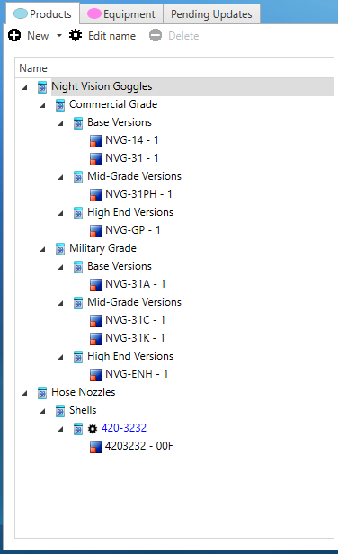Viewport: 338px width, 554px height.
Task: Click the NVG-31A - 1 product icon
Action: [x=96, y=284]
